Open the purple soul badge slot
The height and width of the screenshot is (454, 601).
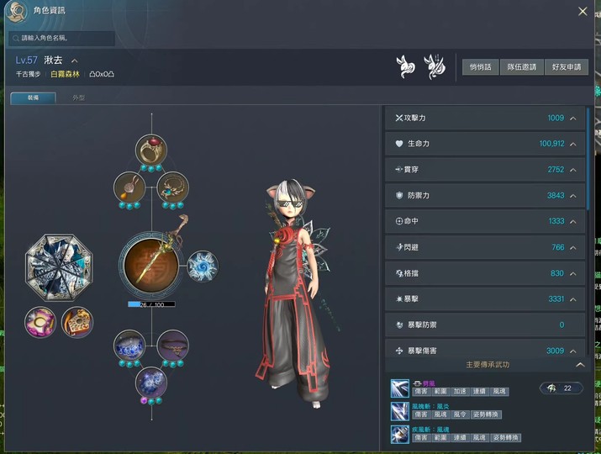40,322
